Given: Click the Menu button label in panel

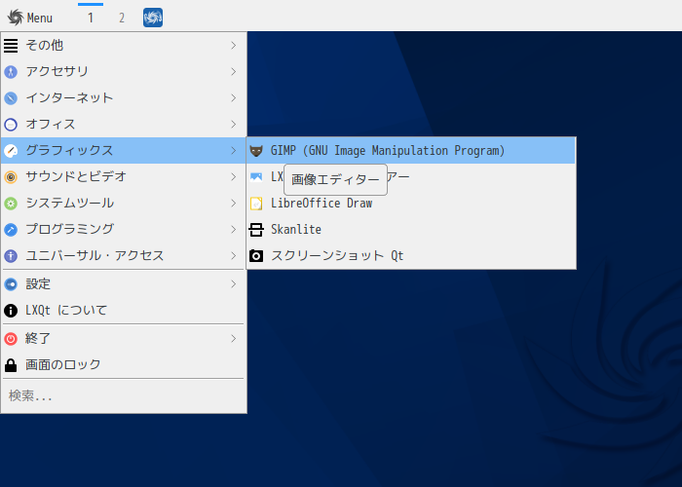Looking at the screenshot, I should 40,18.
